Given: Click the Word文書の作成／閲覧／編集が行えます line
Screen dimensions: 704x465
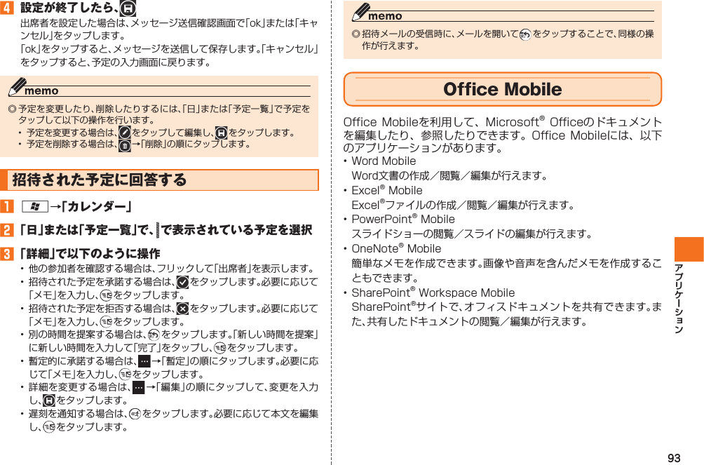Looking at the screenshot, I should pyautogui.click(x=450, y=175).
